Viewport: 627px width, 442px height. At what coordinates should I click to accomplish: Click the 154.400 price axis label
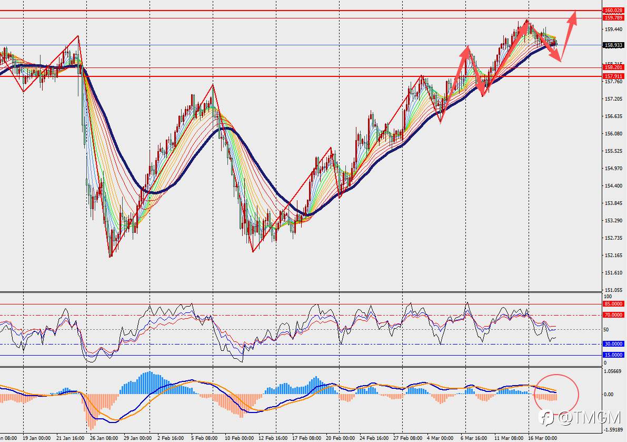[614, 185]
